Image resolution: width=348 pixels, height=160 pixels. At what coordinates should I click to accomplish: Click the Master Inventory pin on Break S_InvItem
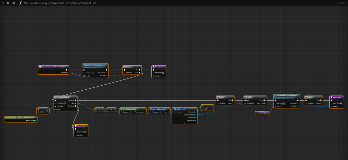(195, 115)
